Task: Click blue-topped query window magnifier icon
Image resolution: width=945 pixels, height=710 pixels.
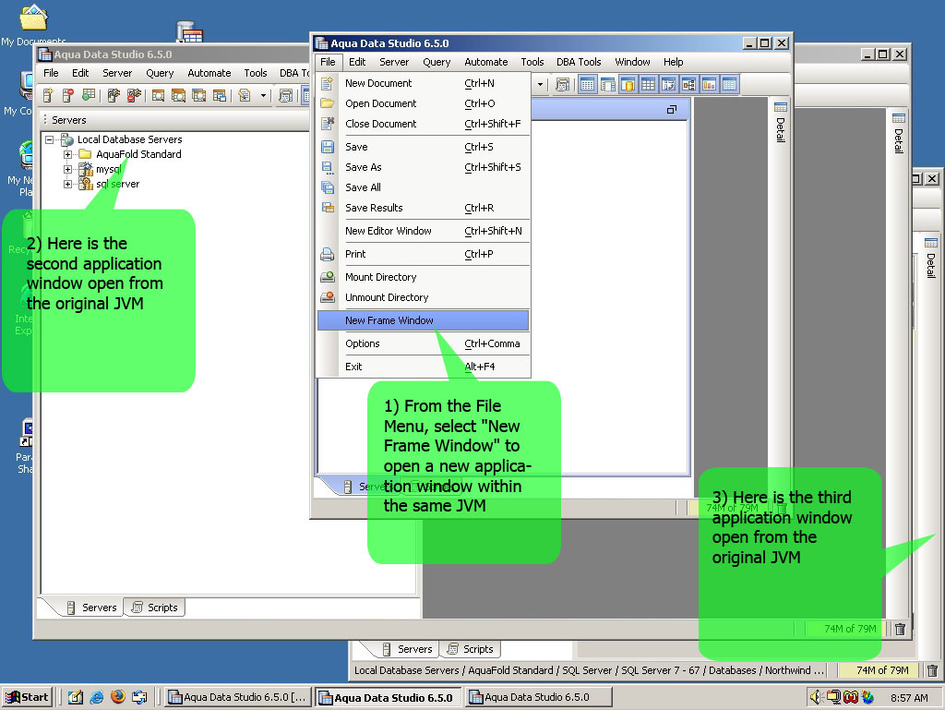Action: click(199, 95)
